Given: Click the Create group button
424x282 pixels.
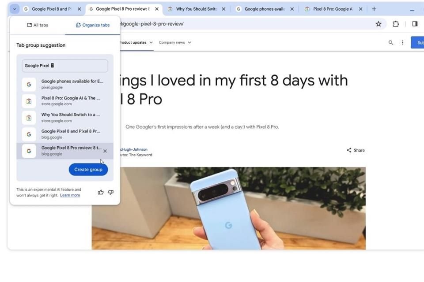Looking at the screenshot, I should [88, 170].
